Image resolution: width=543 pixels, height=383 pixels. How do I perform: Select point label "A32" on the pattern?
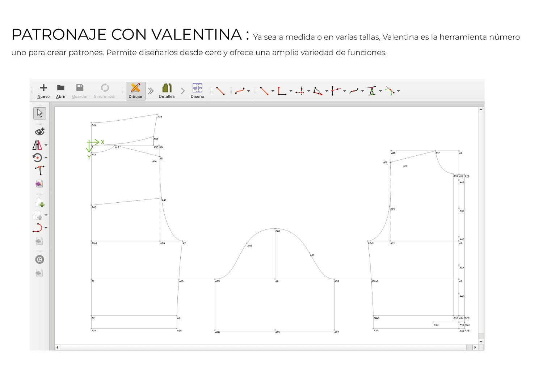point(94,125)
